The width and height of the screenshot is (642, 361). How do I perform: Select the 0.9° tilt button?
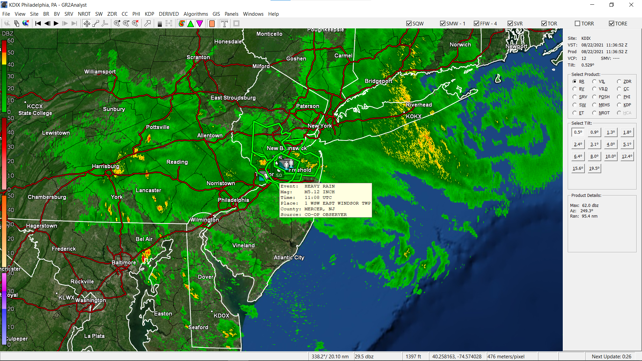click(594, 132)
